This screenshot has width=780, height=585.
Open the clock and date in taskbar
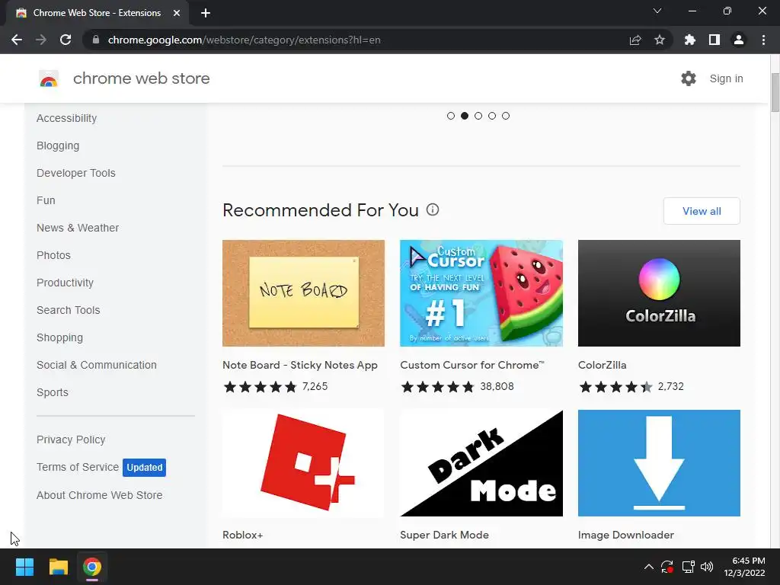[745, 567]
